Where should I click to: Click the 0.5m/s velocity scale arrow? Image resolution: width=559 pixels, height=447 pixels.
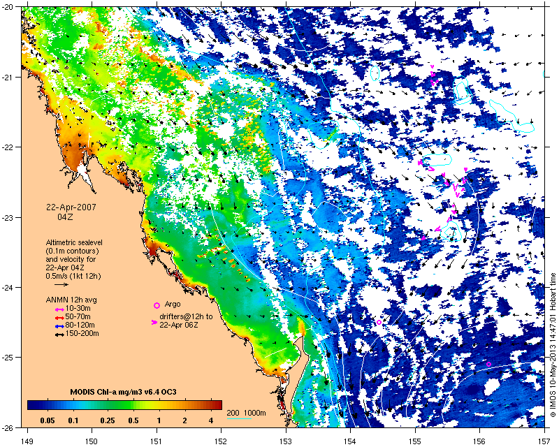click(x=61, y=284)
